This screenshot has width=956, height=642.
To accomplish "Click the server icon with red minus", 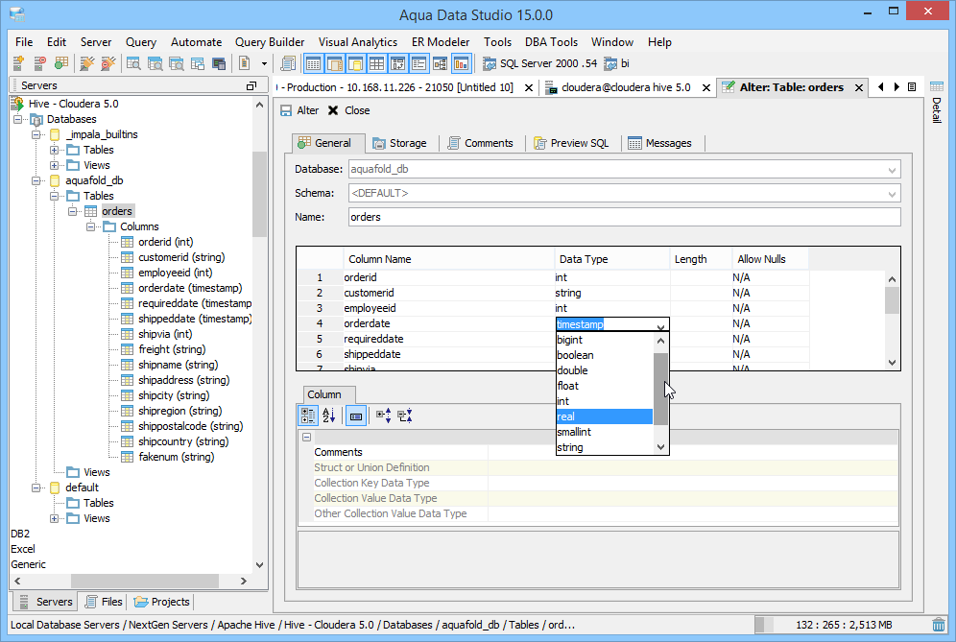I will click(x=39, y=63).
